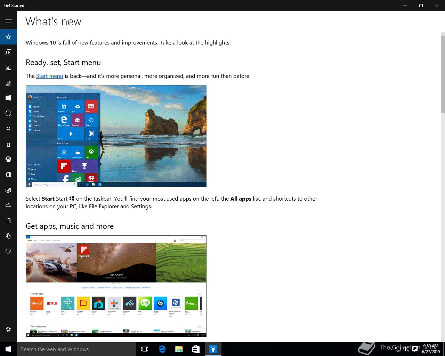
Task: Open Task View from the taskbar
Action: click(x=145, y=349)
